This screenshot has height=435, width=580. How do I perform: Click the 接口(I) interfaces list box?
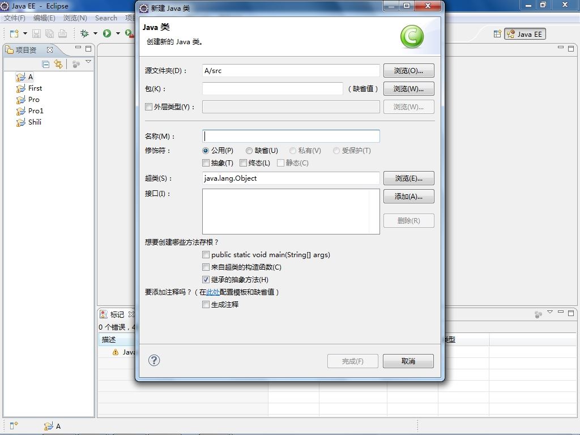291,211
